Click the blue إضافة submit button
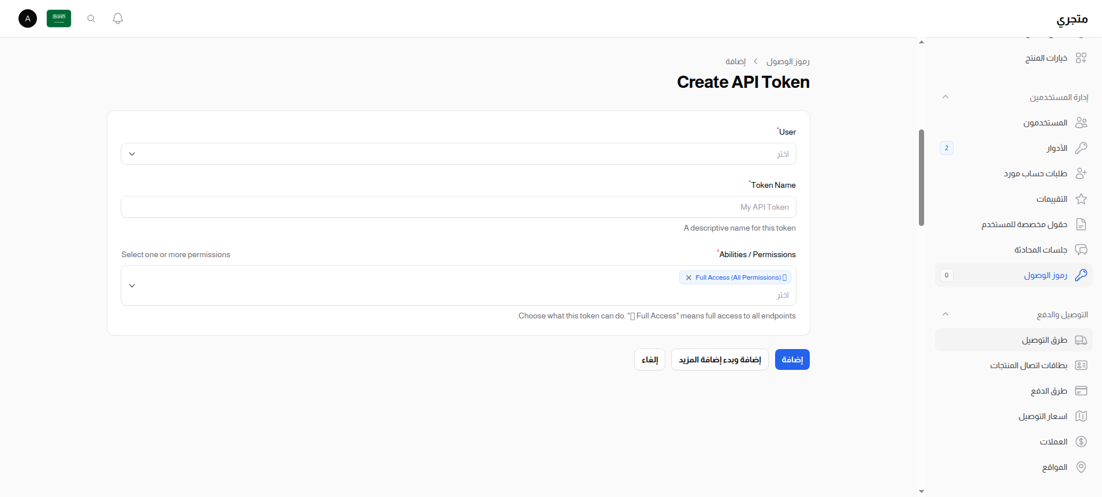The width and height of the screenshot is (1102, 497). (x=792, y=359)
